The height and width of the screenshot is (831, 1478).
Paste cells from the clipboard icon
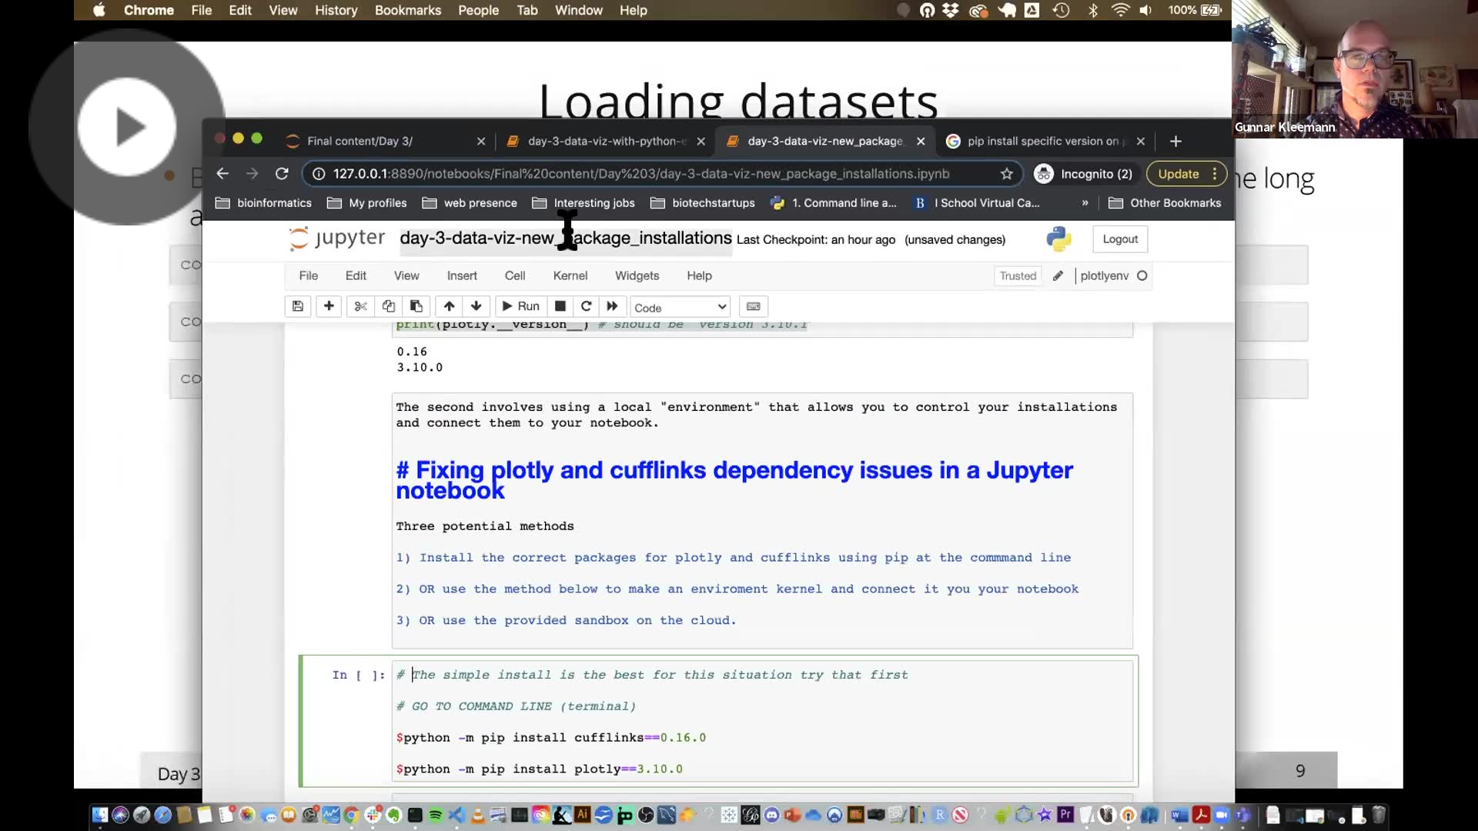[416, 306]
